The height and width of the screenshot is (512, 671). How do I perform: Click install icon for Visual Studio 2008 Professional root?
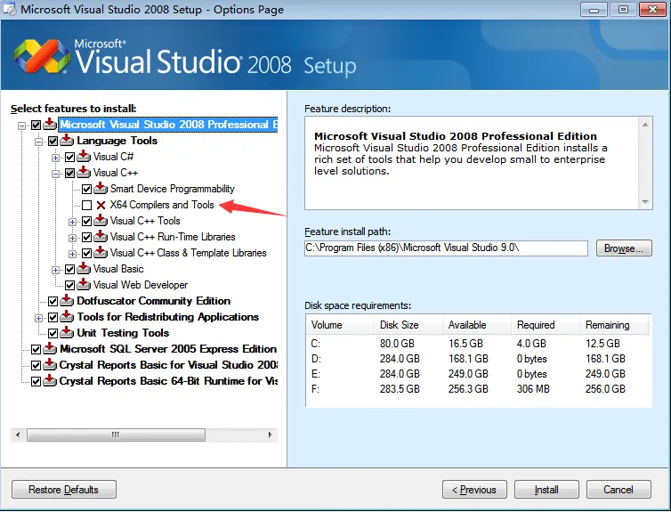click(x=50, y=125)
